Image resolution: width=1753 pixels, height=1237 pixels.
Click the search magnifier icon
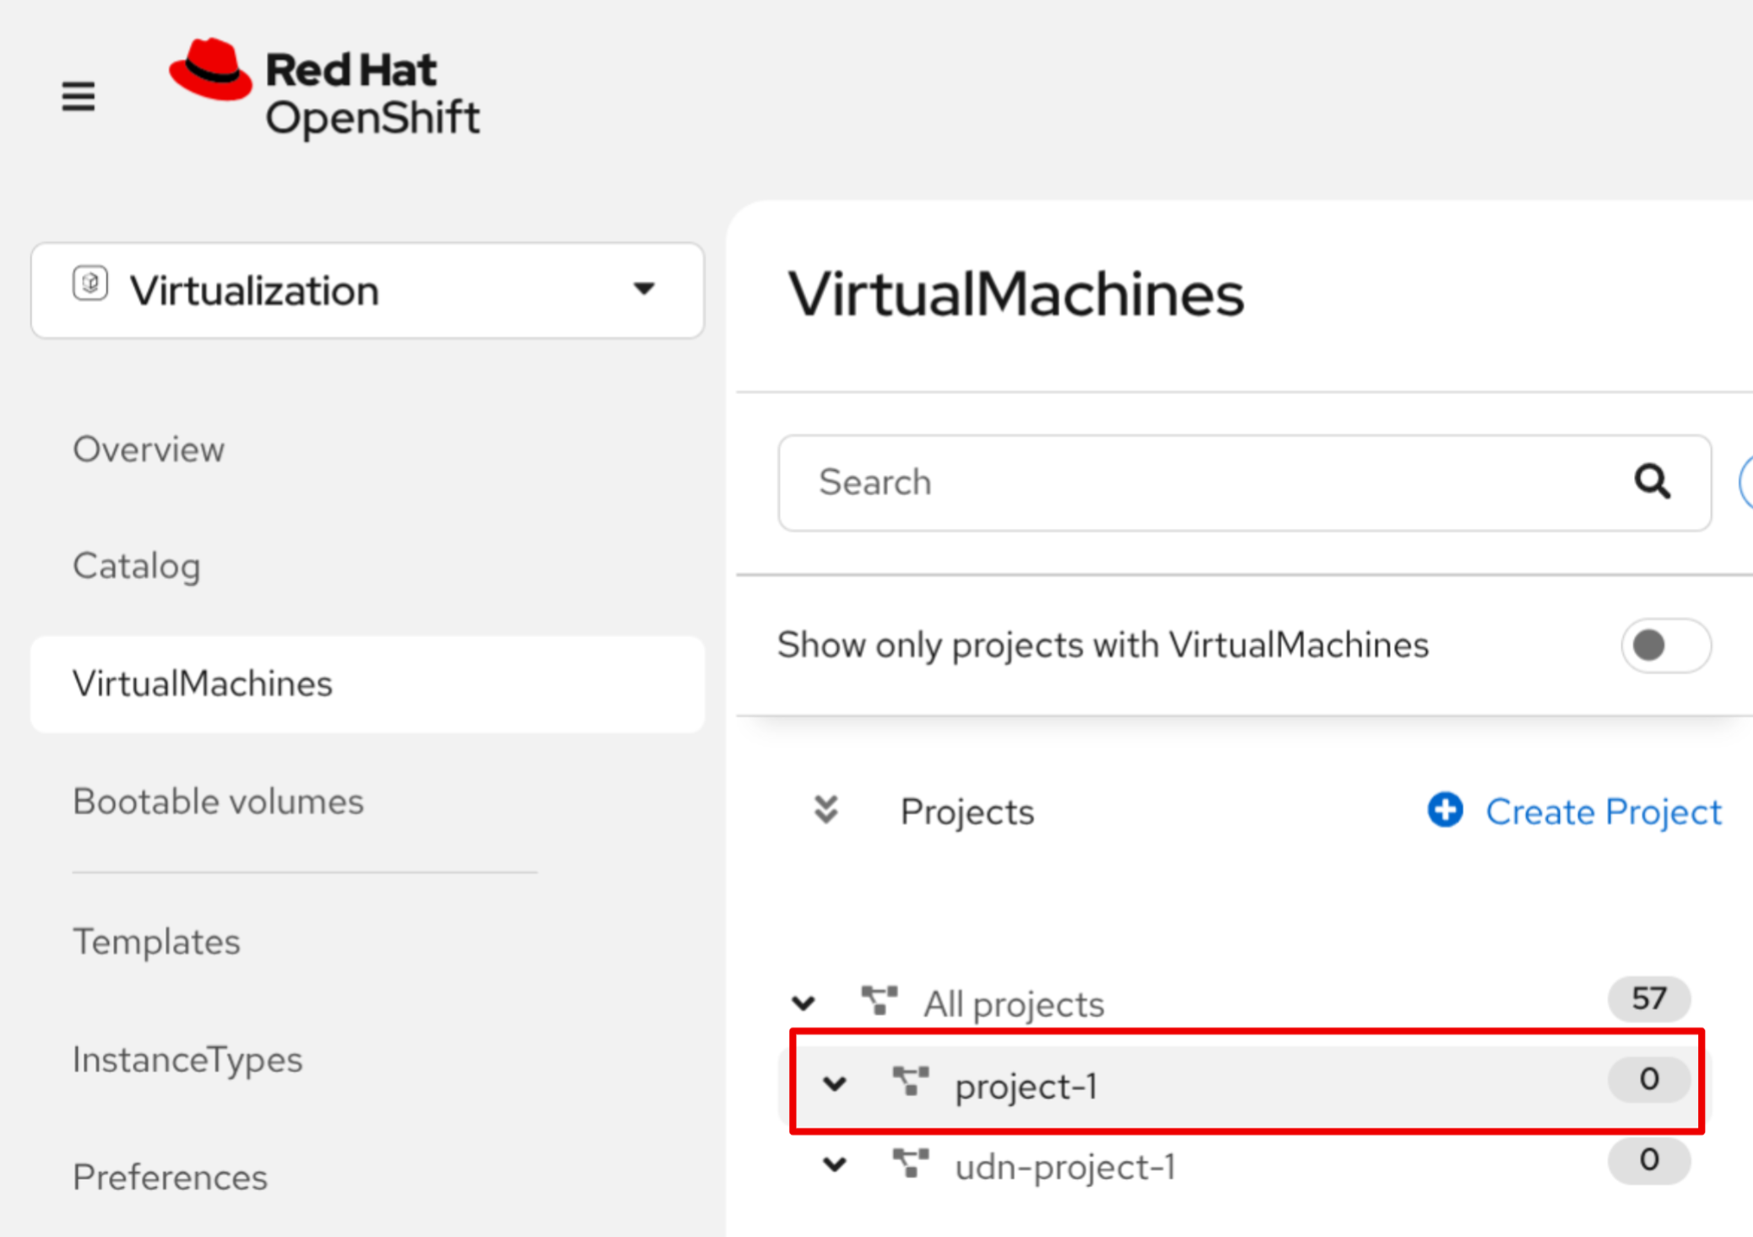coord(1652,483)
